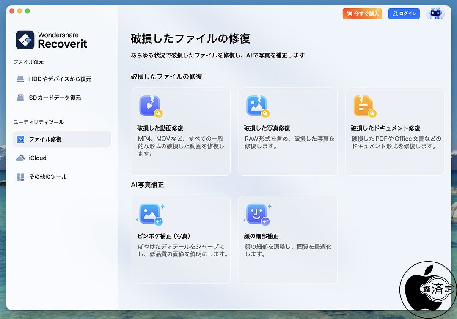Click the broken document repair icon
The height and width of the screenshot is (319, 457).
pos(364,106)
